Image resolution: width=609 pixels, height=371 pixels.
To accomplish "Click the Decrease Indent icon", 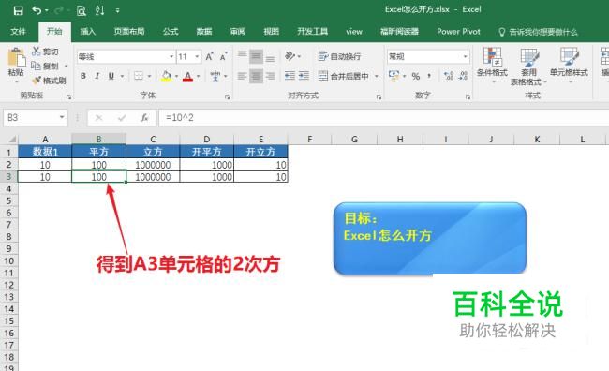I will (x=290, y=76).
